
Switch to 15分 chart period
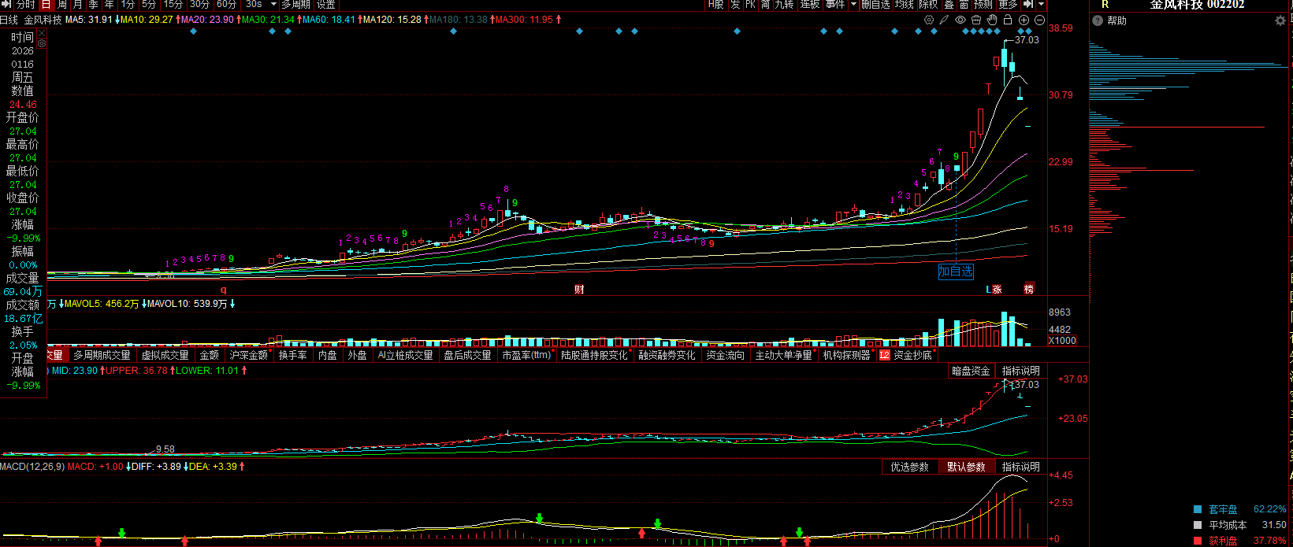(x=173, y=5)
